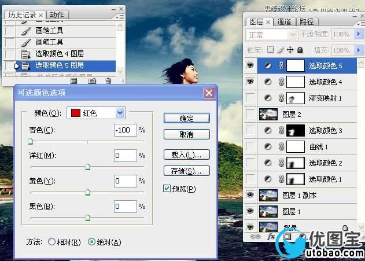Viewport: 365px width, 261px height.
Task: Click the Layers panel scrollbar up arrow
Action: pyautogui.click(x=361, y=63)
